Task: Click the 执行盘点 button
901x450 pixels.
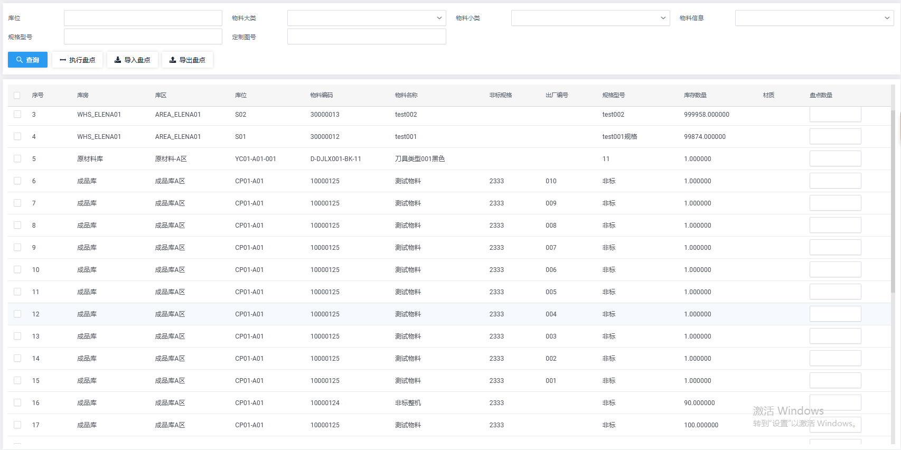Action: [x=77, y=60]
